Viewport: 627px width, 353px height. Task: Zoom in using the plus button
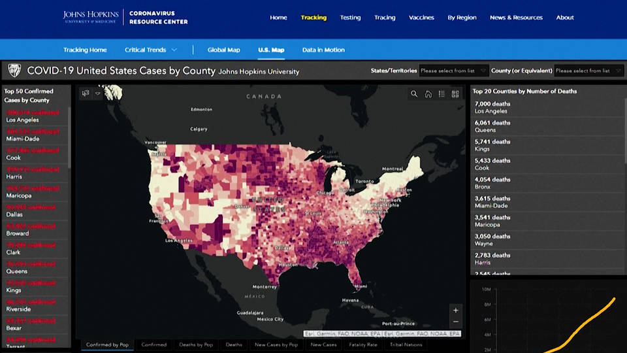(x=456, y=310)
